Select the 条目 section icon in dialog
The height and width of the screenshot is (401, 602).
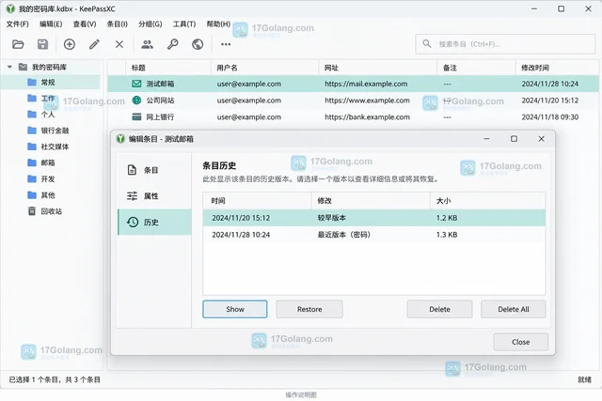tap(132, 170)
